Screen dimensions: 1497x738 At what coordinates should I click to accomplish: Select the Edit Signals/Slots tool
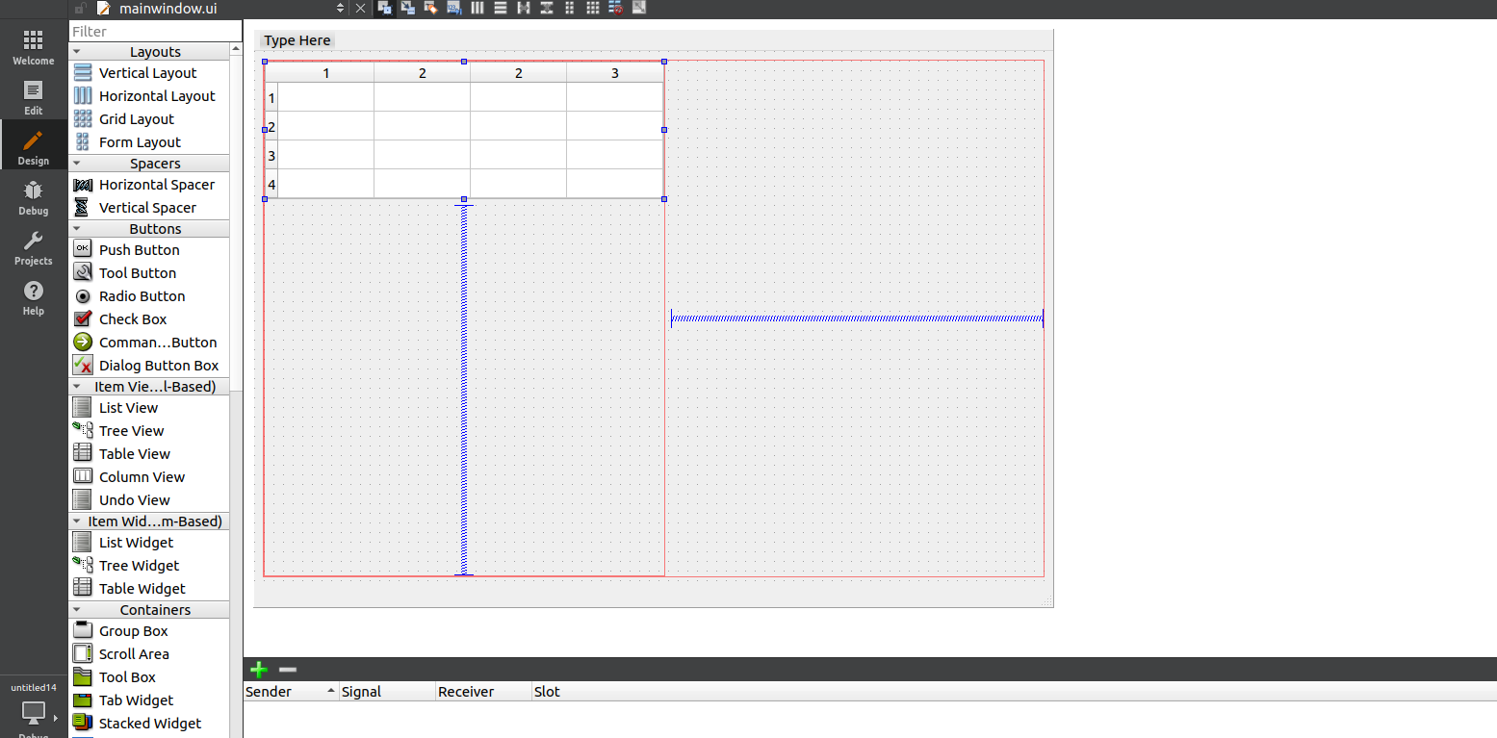407,8
